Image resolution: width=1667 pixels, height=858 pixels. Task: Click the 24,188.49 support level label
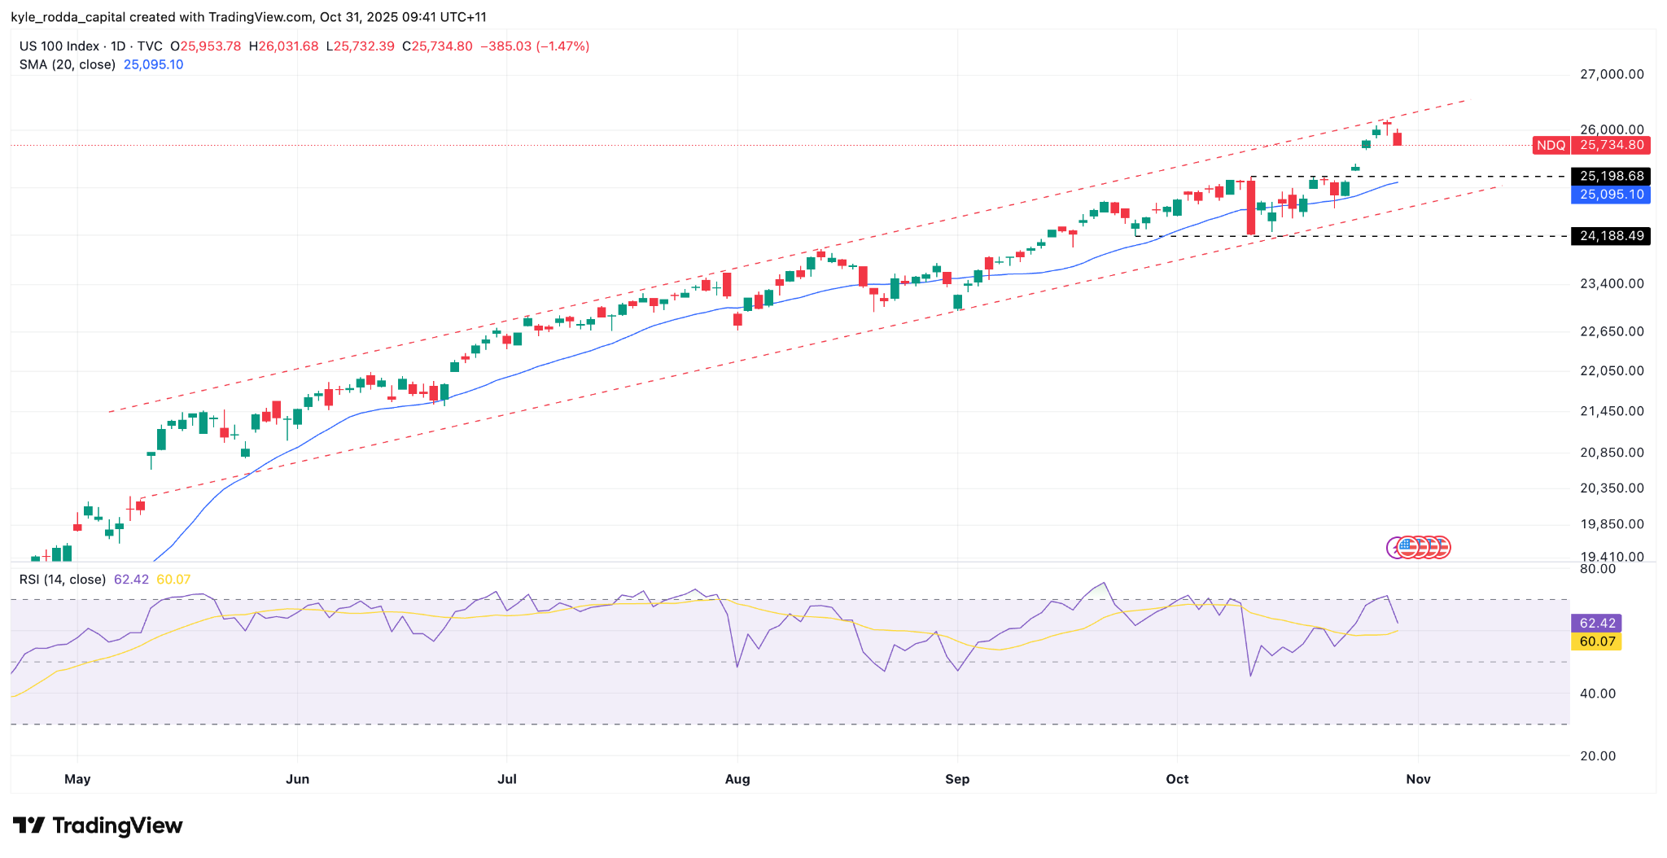(1612, 236)
